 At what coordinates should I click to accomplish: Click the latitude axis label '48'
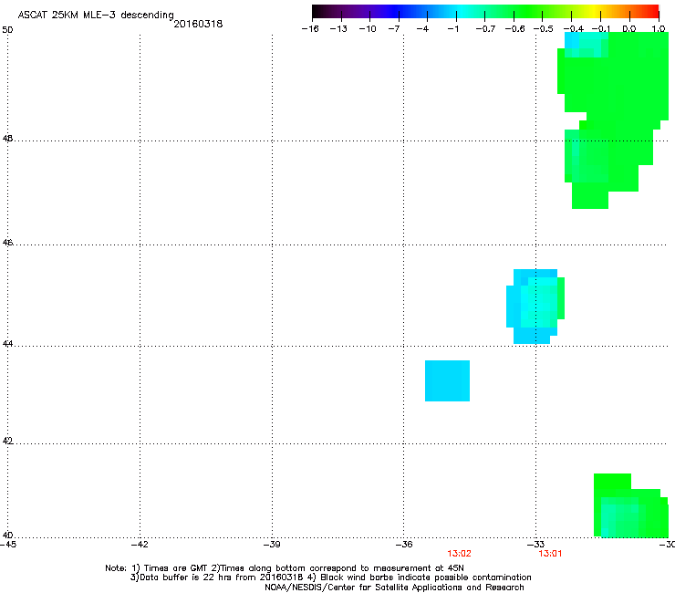click(7, 139)
